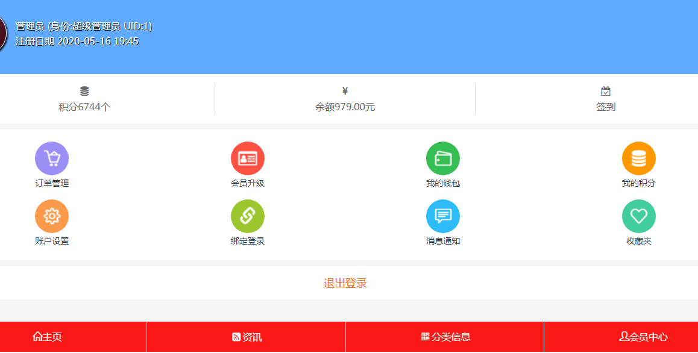This screenshot has height=353, width=698.
Task: Open the green wallet icon
Action: (x=443, y=158)
